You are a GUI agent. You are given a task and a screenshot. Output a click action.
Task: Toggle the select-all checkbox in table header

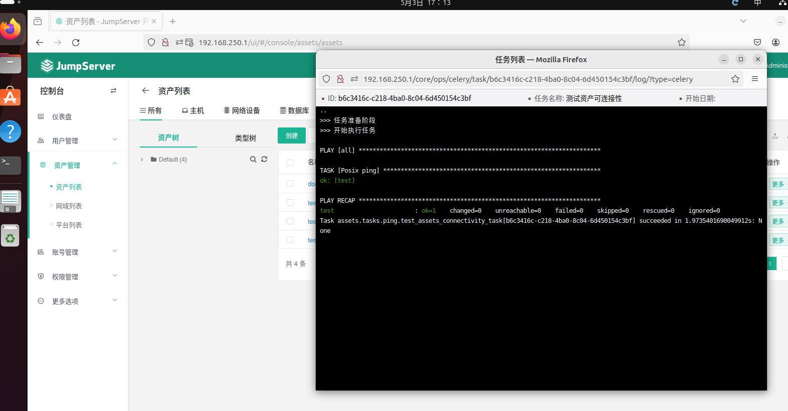pyautogui.click(x=290, y=163)
